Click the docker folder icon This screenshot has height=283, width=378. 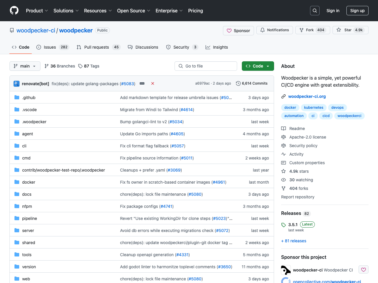click(17, 182)
